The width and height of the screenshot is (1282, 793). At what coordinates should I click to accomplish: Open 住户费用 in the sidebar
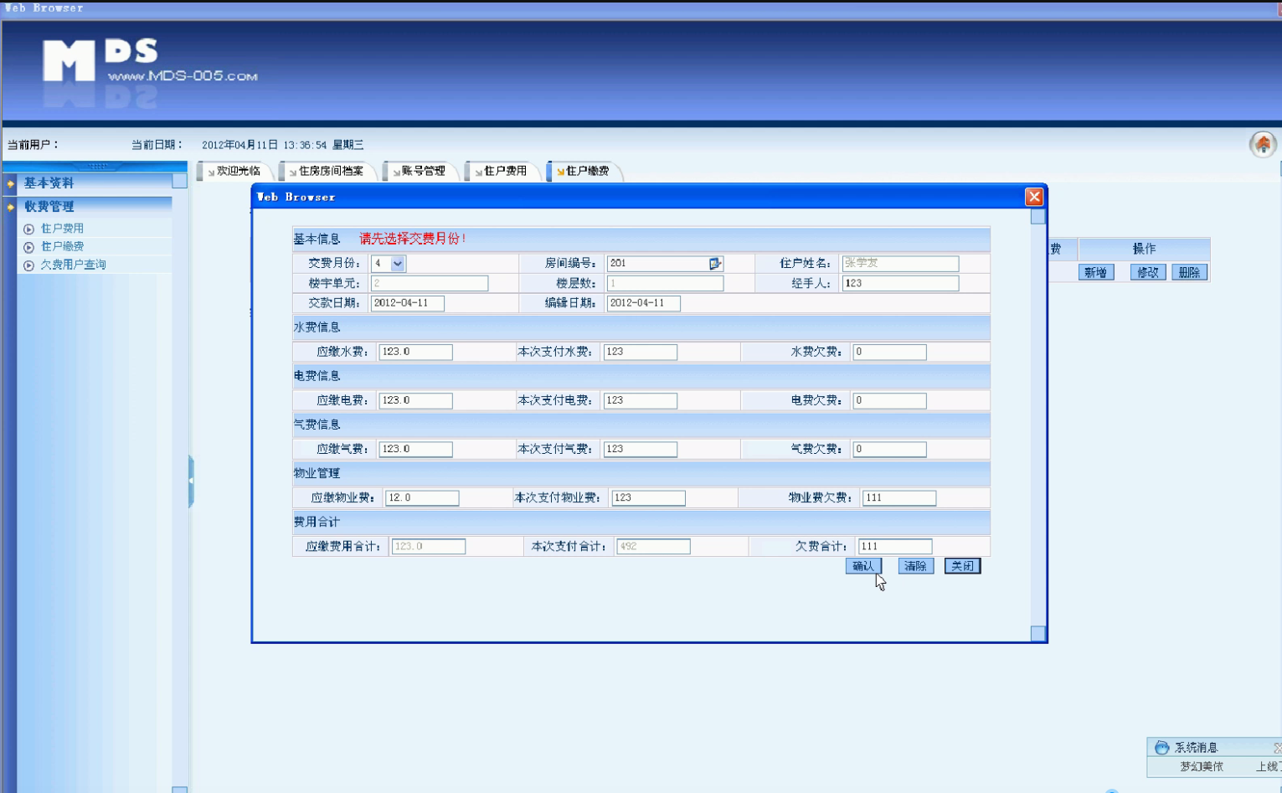coord(62,229)
